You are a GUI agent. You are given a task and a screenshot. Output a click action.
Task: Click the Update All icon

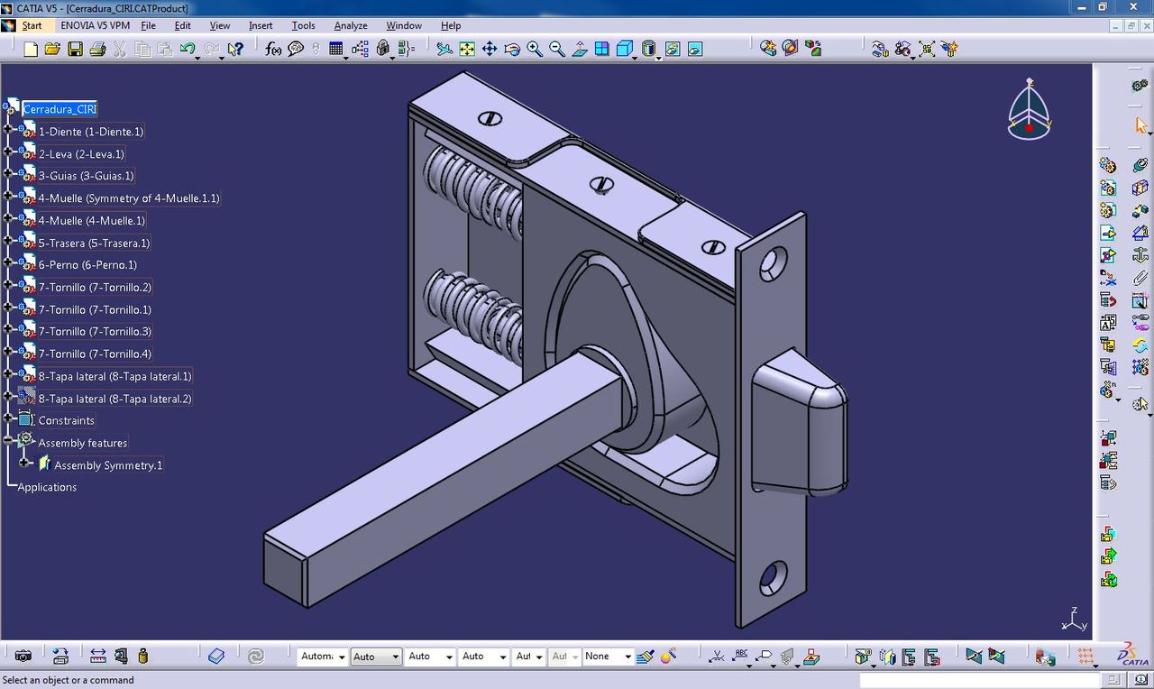255,657
